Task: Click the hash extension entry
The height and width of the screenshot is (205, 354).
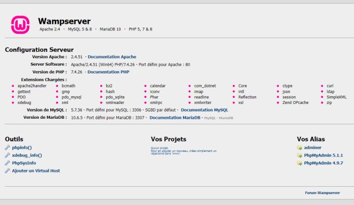Action: pyautogui.click(x=110, y=92)
